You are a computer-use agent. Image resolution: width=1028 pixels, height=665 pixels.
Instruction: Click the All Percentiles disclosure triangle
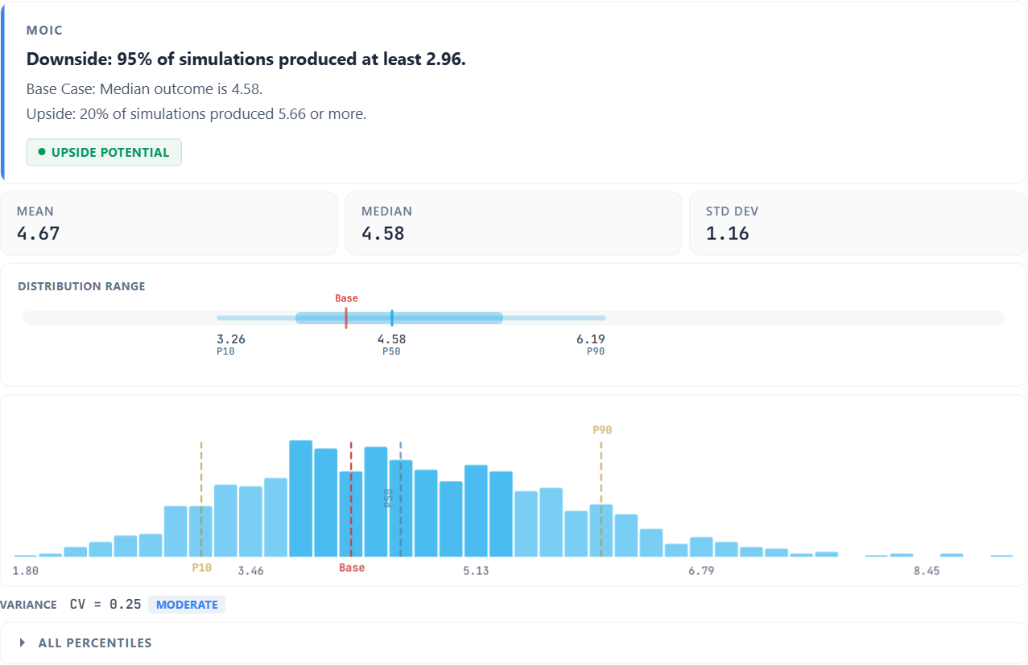[23, 642]
